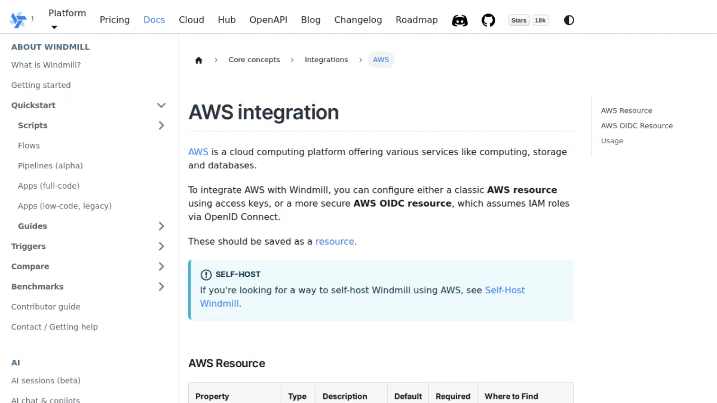This screenshot has width=717, height=403.
Task: Click the 18k stars count
Action: pos(540,20)
